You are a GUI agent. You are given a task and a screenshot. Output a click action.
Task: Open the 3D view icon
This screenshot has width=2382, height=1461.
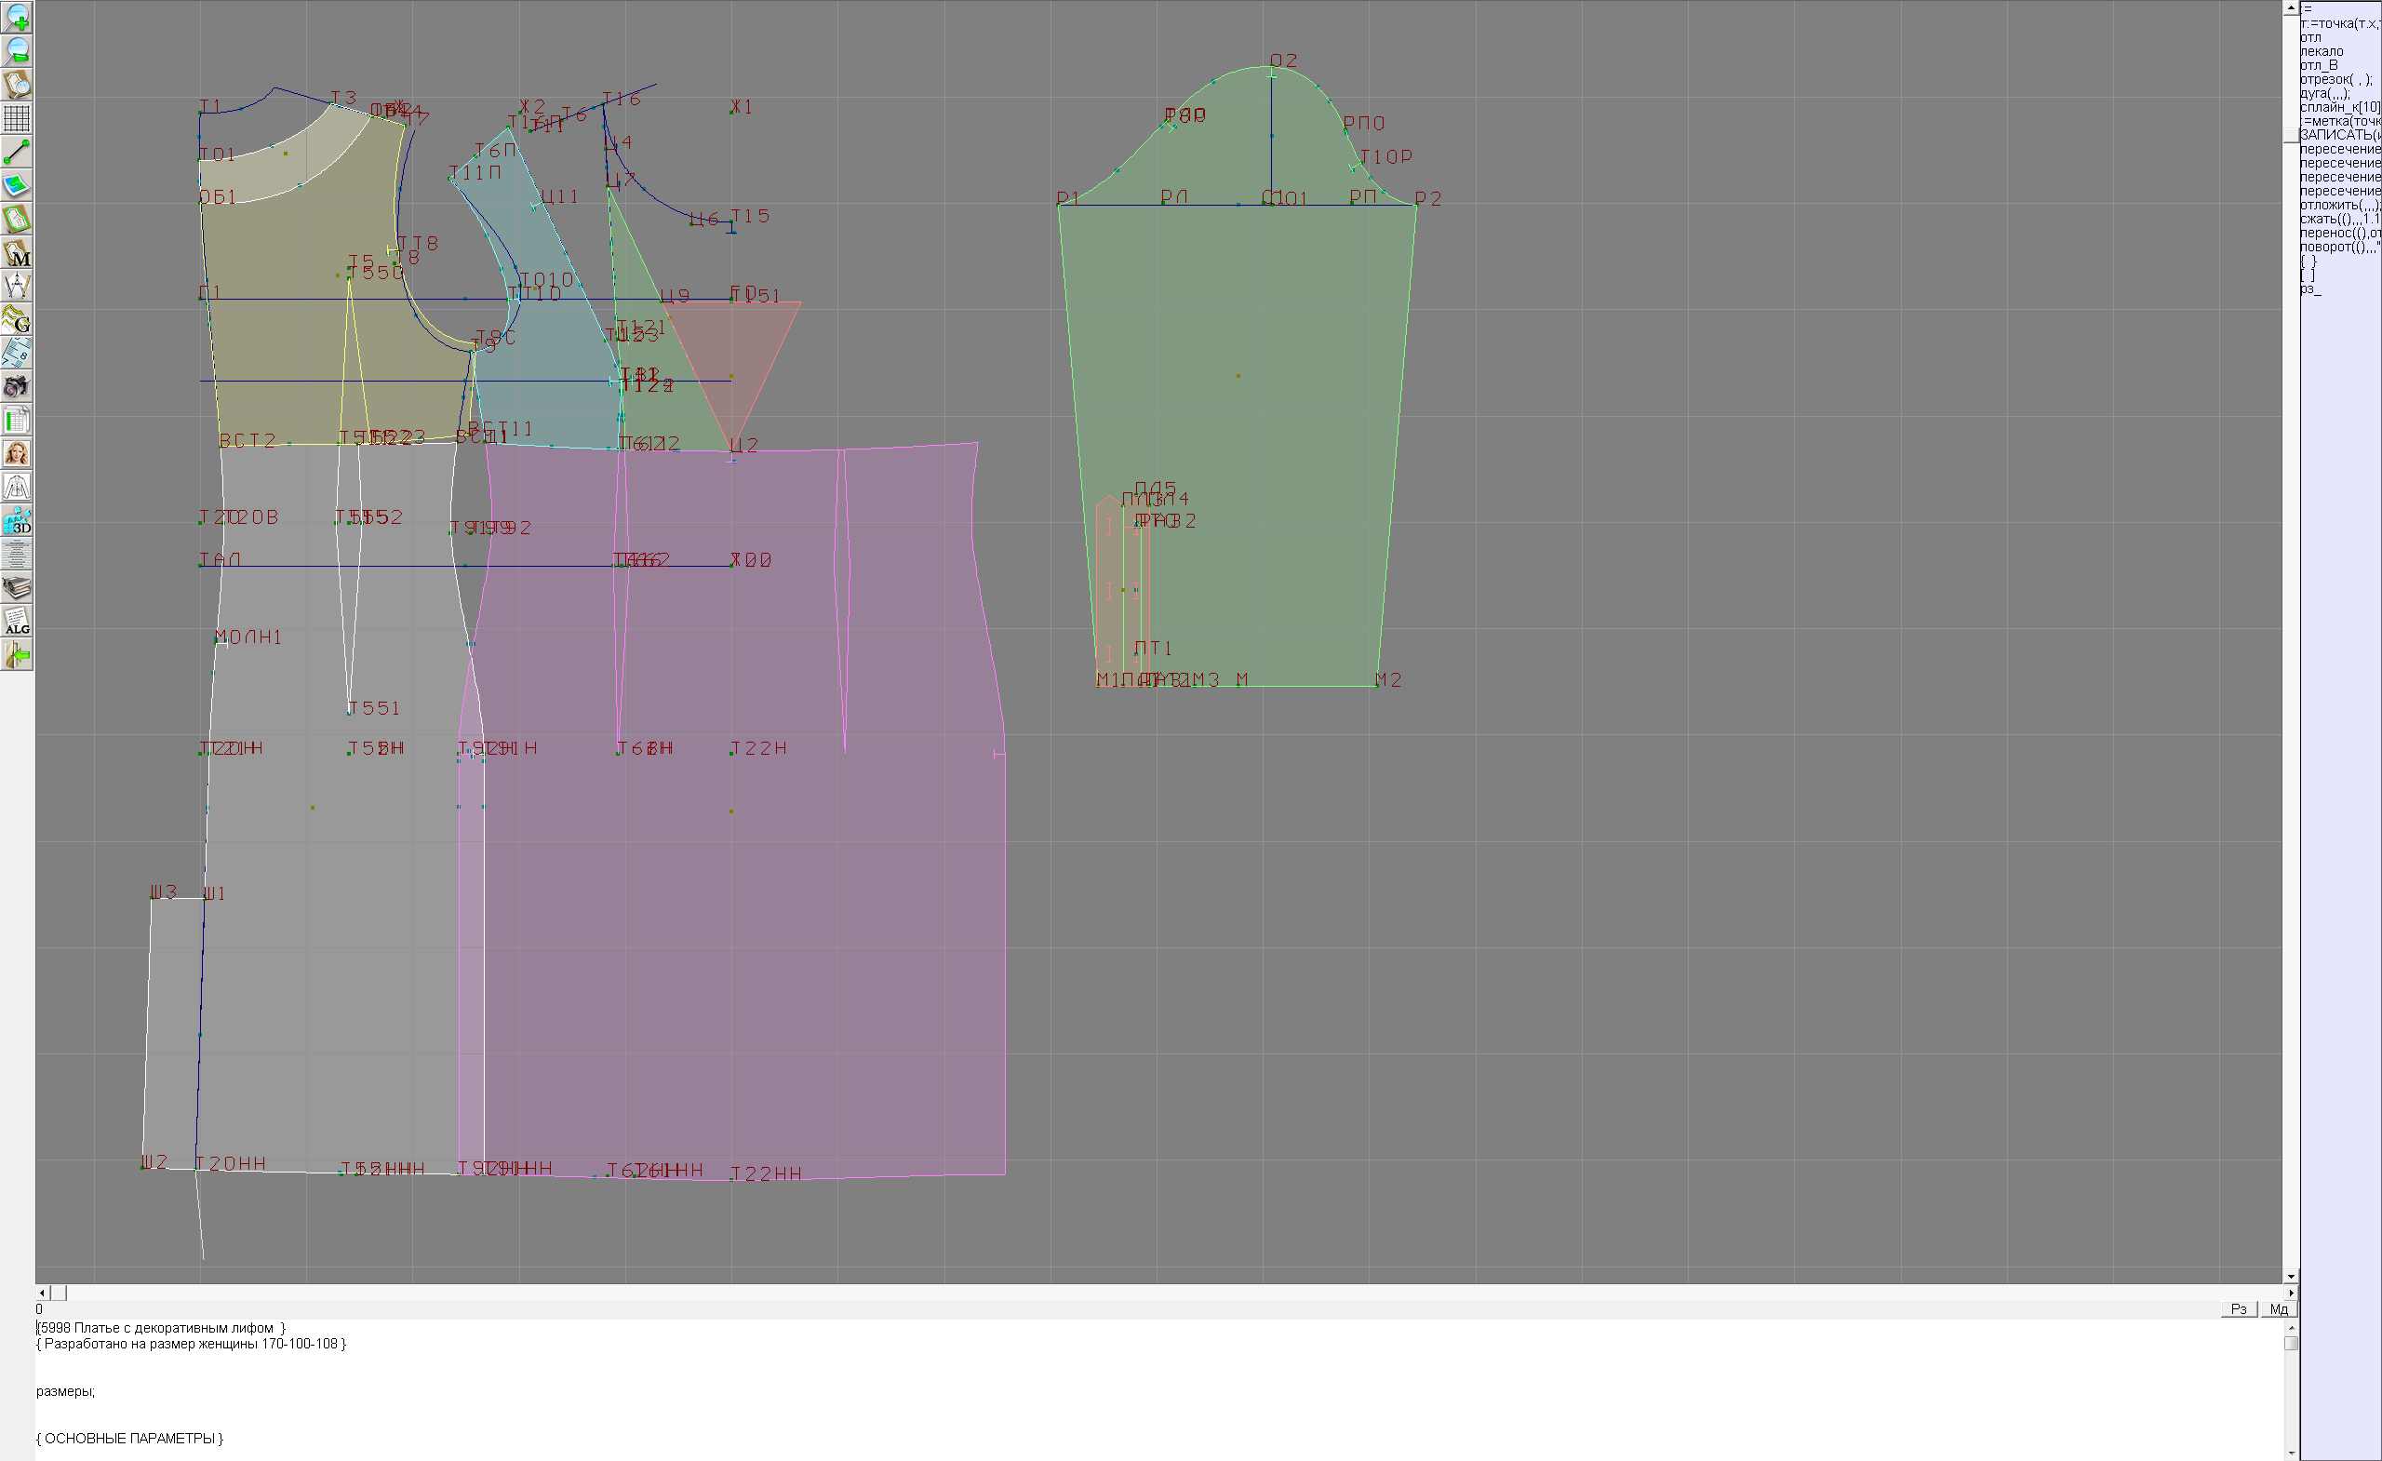coord(17,520)
